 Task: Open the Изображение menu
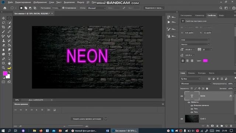click(x=40, y=2)
